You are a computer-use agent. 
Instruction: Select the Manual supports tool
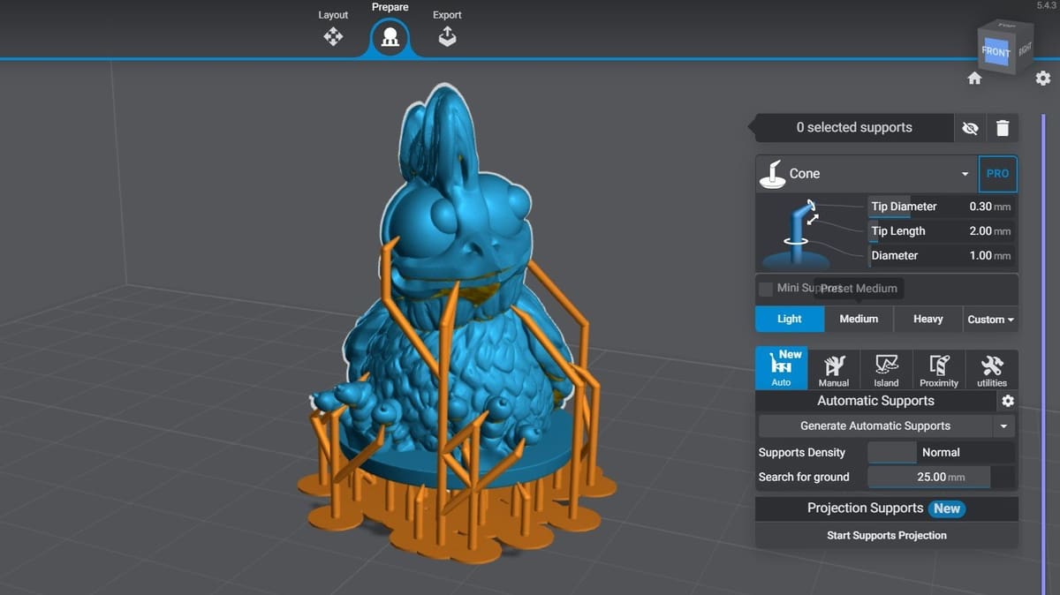pyautogui.click(x=834, y=370)
